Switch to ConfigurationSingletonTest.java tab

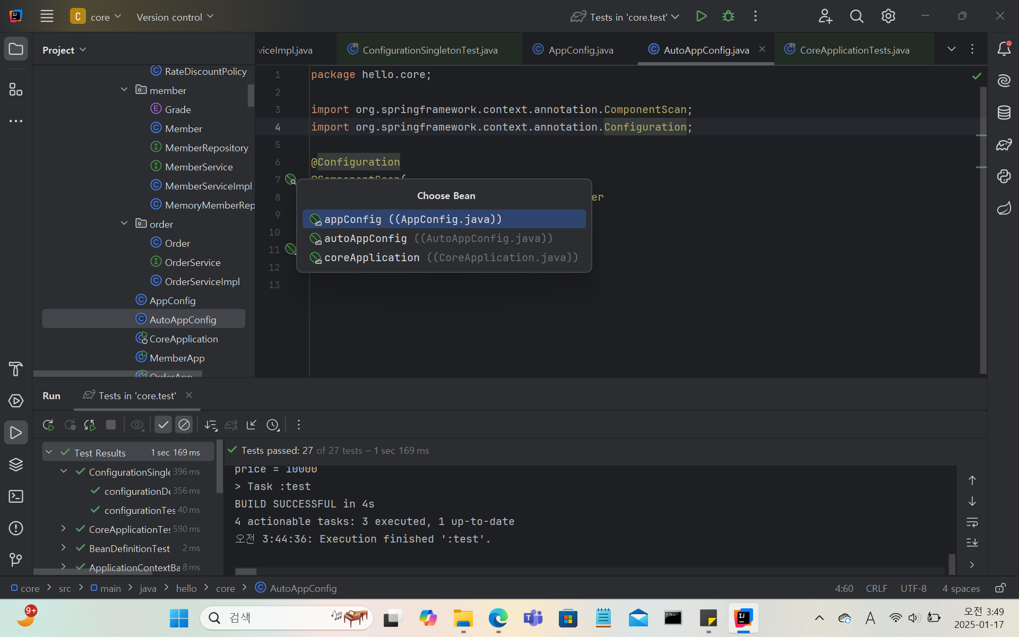(x=429, y=50)
